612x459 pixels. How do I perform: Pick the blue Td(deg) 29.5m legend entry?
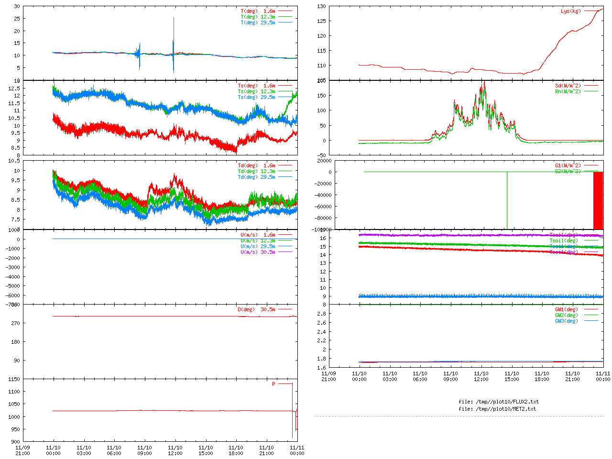[257, 177]
